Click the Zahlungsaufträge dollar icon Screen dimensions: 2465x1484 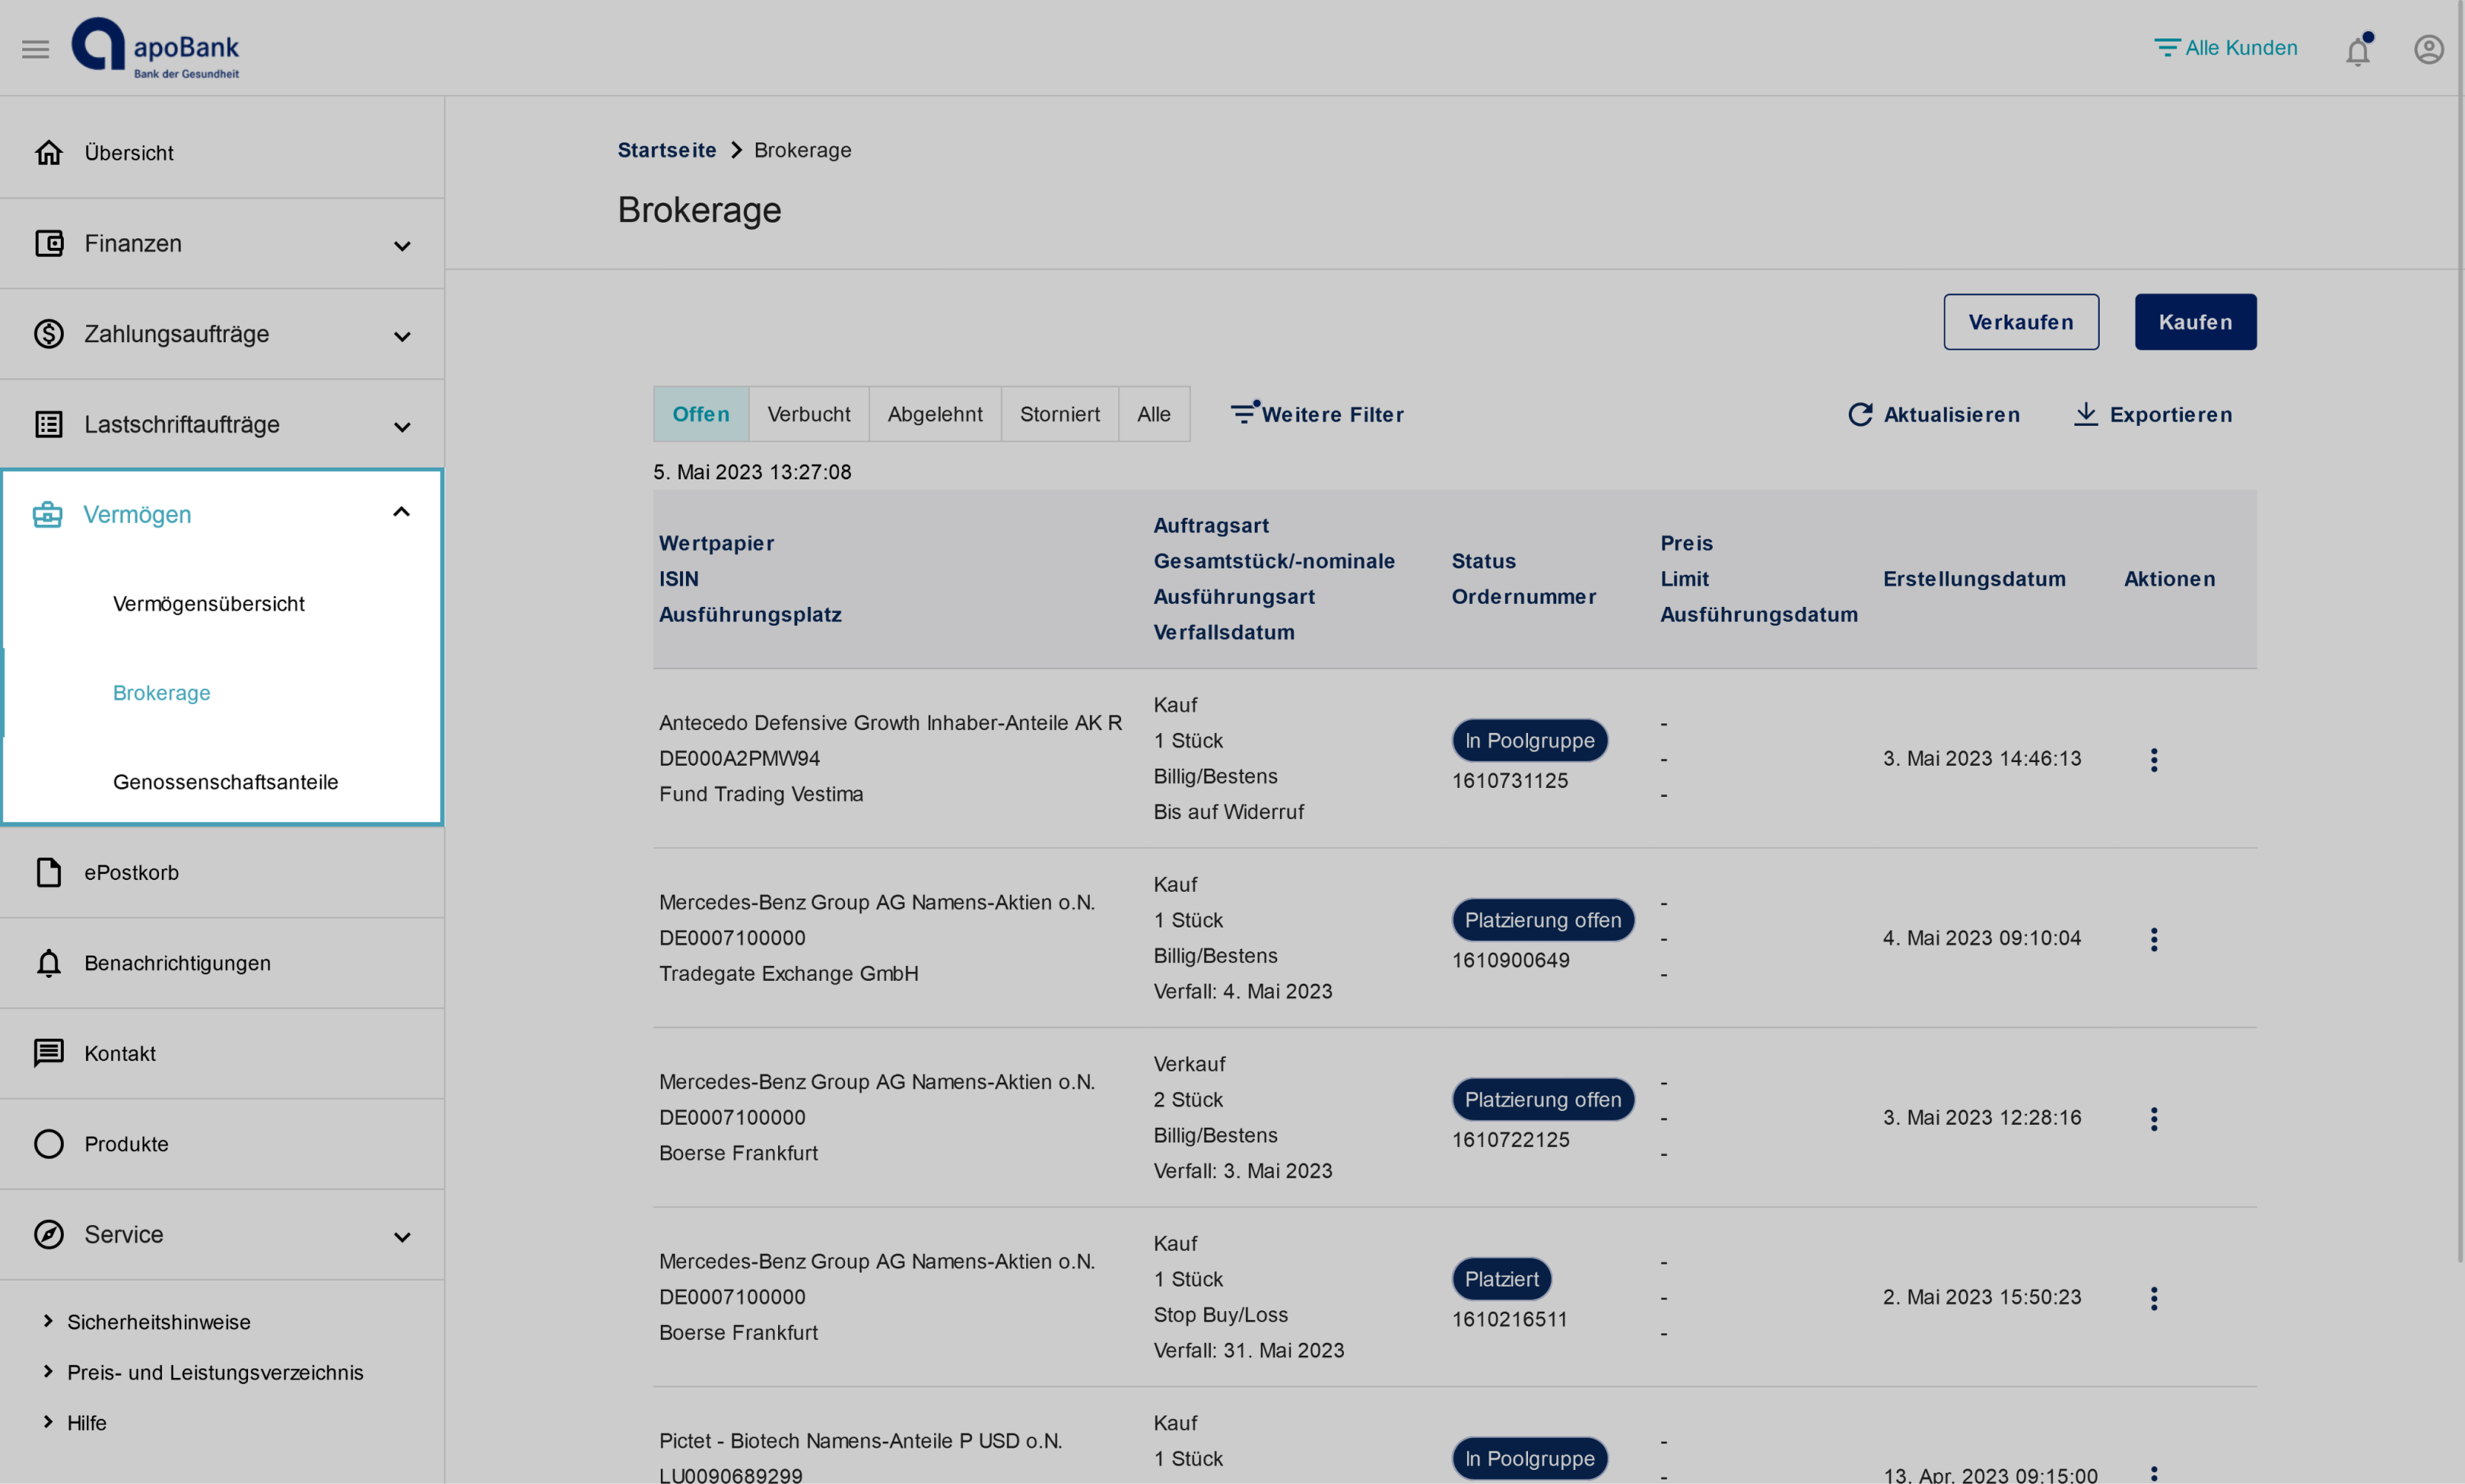[x=48, y=333]
